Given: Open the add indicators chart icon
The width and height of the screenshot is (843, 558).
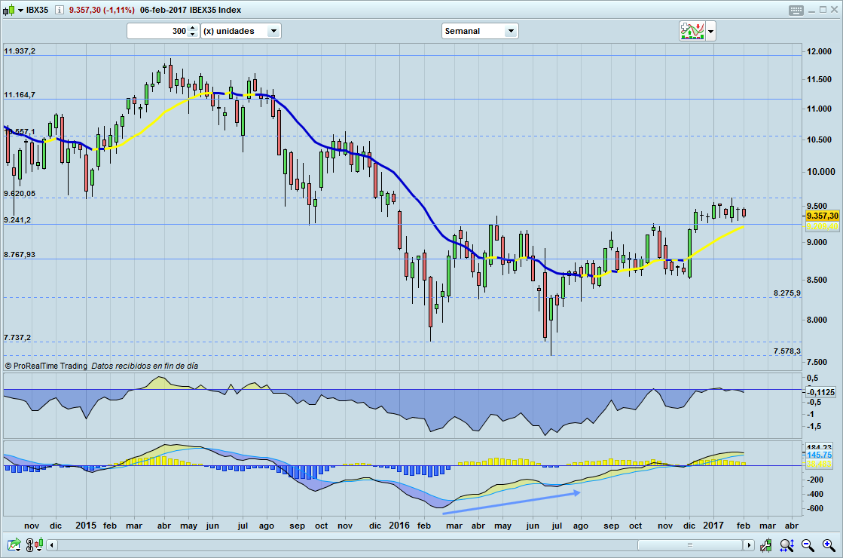Looking at the screenshot, I should (x=692, y=31).
